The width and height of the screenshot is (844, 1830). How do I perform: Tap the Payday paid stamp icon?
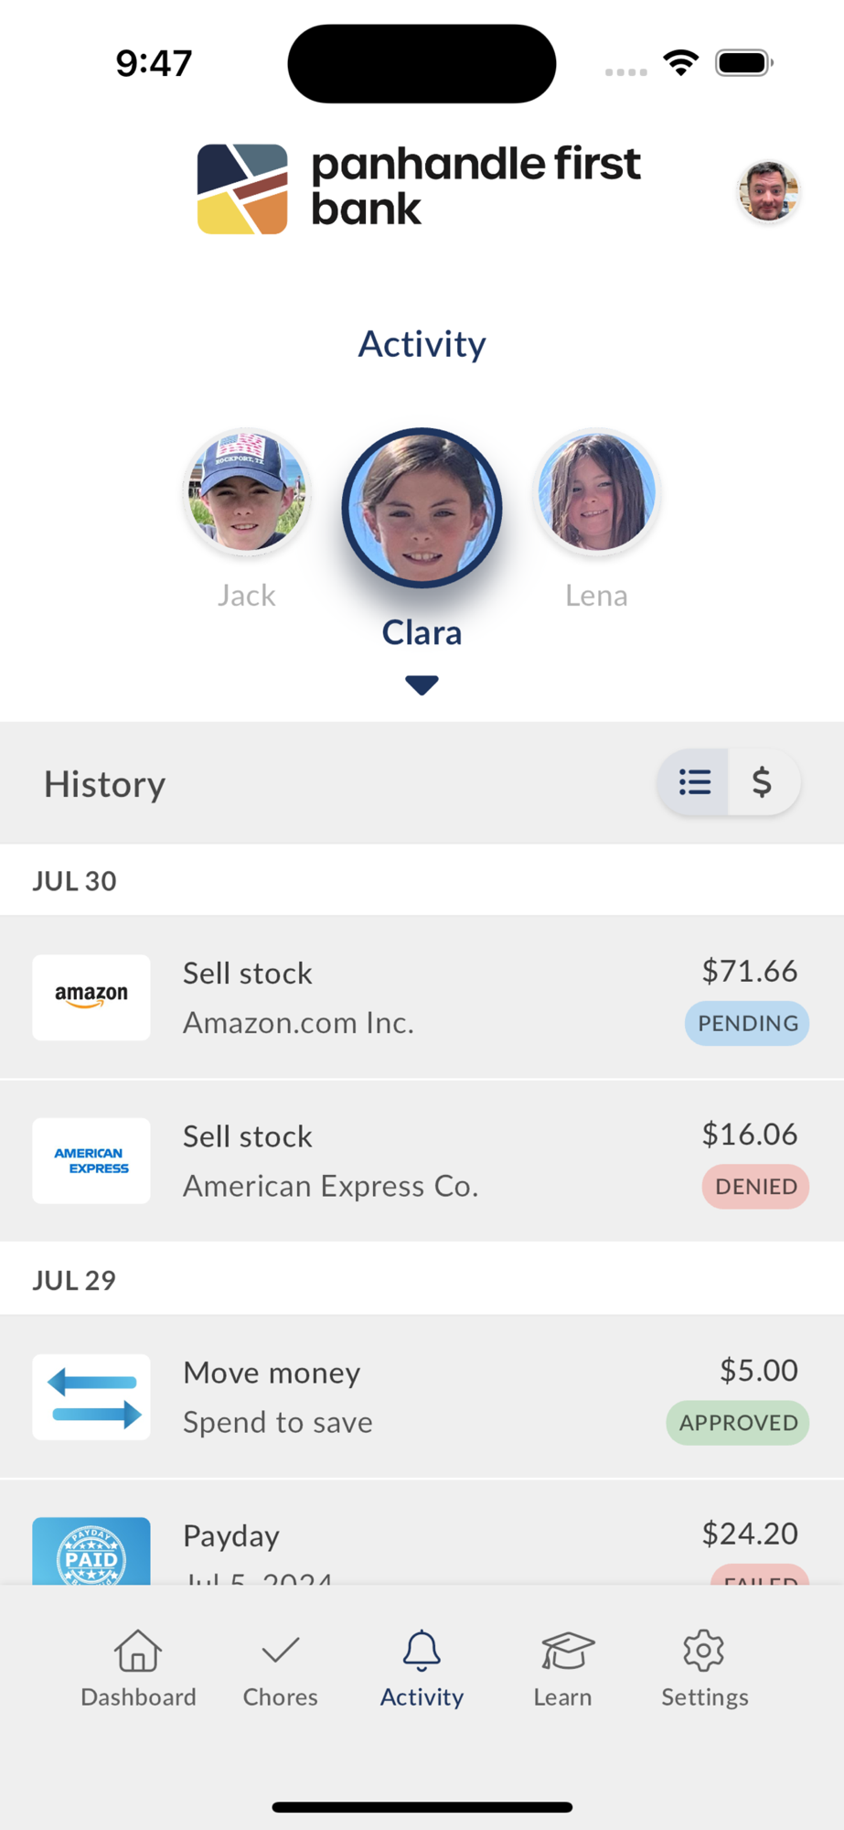pyautogui.click(x=91, y=1552)
